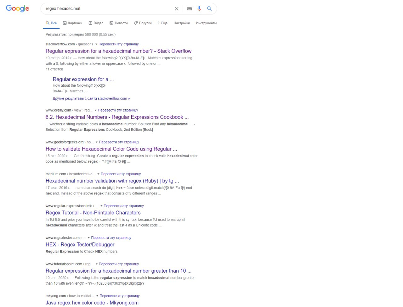Screen dimensions: 403x307
Task: Click the 'stackoverflow.com › questions' breadcrumb
Action: (x=69, y=44)
